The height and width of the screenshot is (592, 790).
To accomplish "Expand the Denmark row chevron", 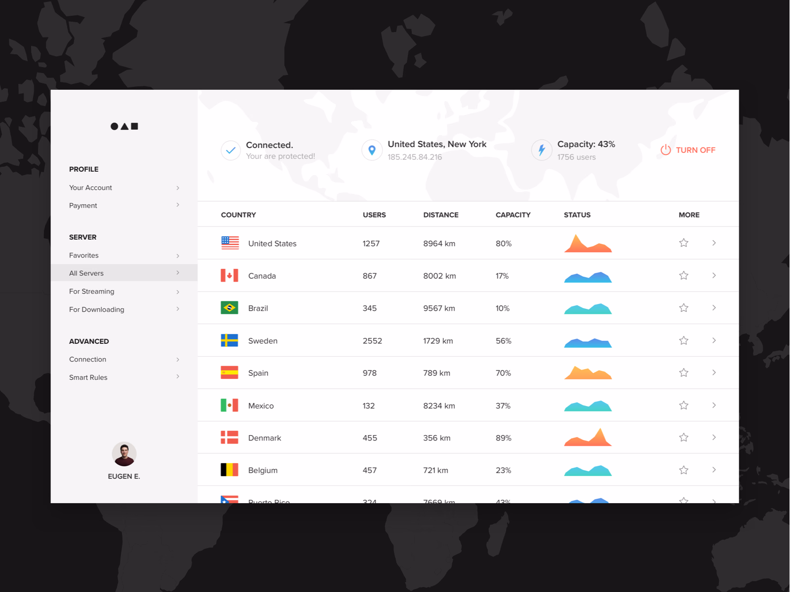I will point(714,437).
